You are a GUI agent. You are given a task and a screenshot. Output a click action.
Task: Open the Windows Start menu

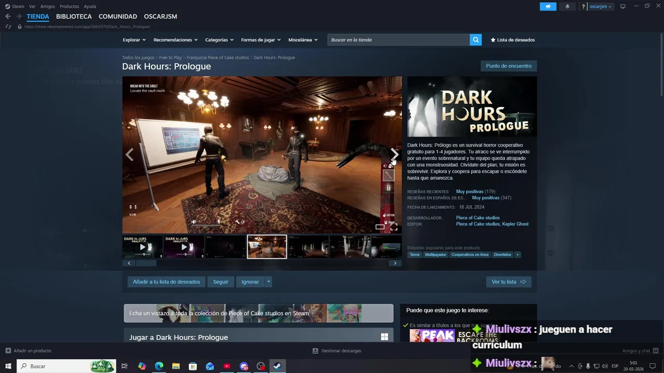tap(8, 366)
